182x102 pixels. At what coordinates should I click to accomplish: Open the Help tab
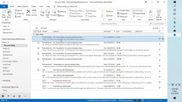(x=48, y=7)
